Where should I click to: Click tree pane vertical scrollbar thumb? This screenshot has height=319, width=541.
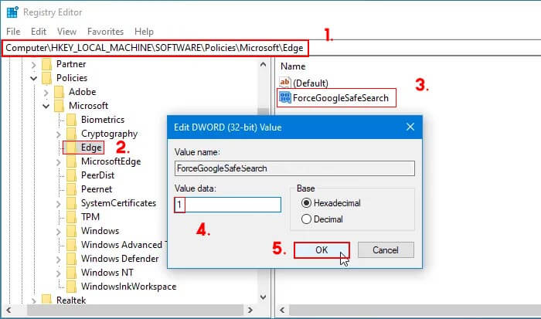pyautogui.click(x=264, y=114)
